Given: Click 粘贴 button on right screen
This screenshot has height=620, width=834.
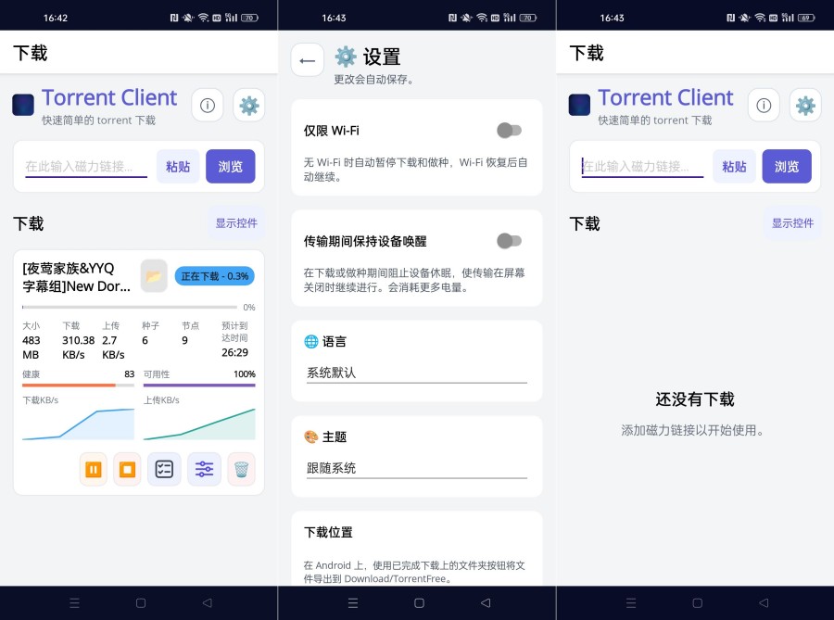Looking at the screenshot, I should [x=734, y=167].
